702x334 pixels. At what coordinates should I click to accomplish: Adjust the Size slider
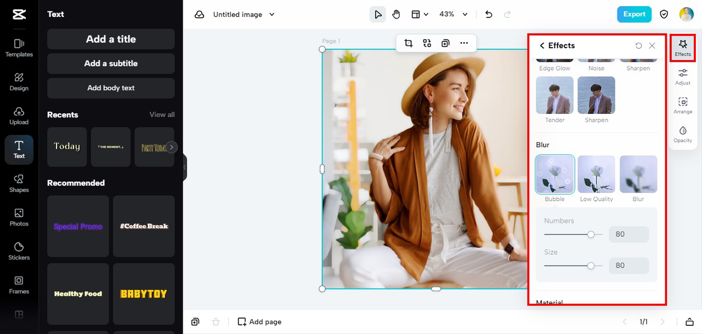[591, 266]
